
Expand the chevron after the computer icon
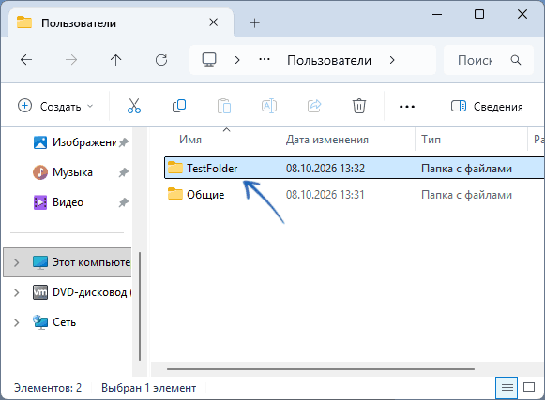[237, 60]
